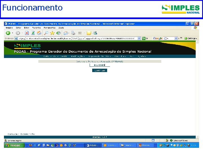The height and width of the screenshot is (152, 203).
Task: Click the browser Forward arrow button
Action: pos(18,33)
